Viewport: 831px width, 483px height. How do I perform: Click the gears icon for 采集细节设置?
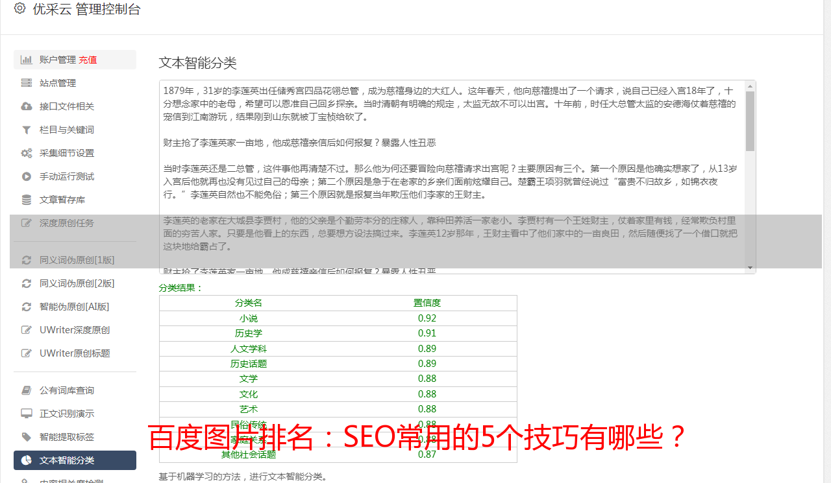tap(27, 153)
